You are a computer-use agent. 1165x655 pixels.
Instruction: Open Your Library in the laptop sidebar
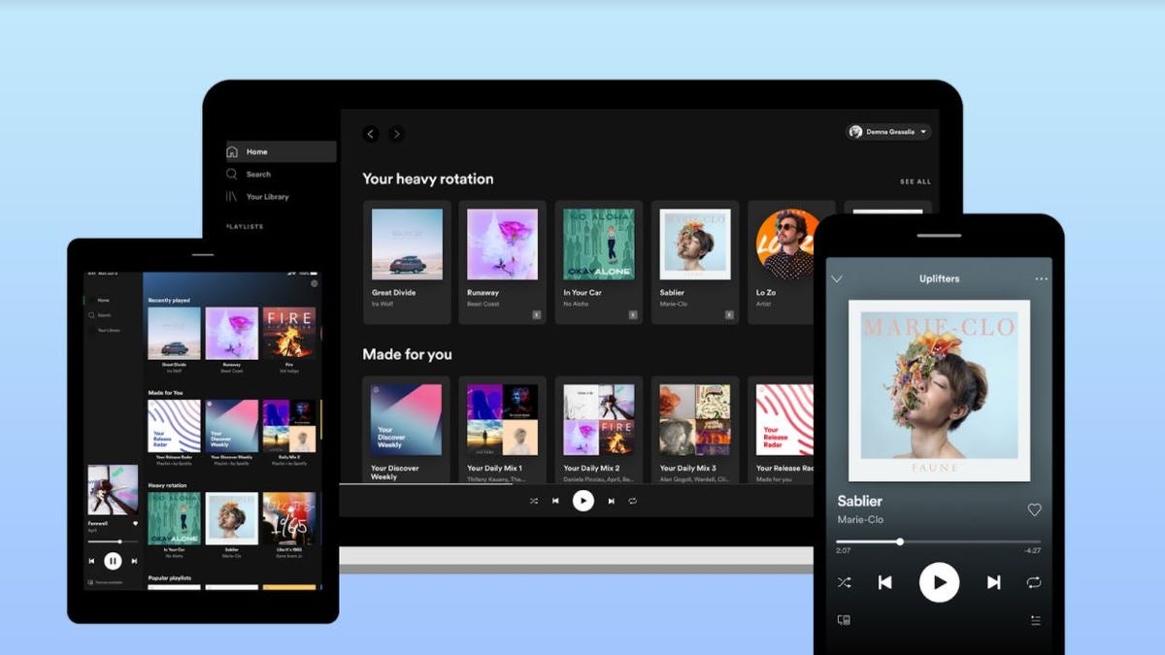258,197
